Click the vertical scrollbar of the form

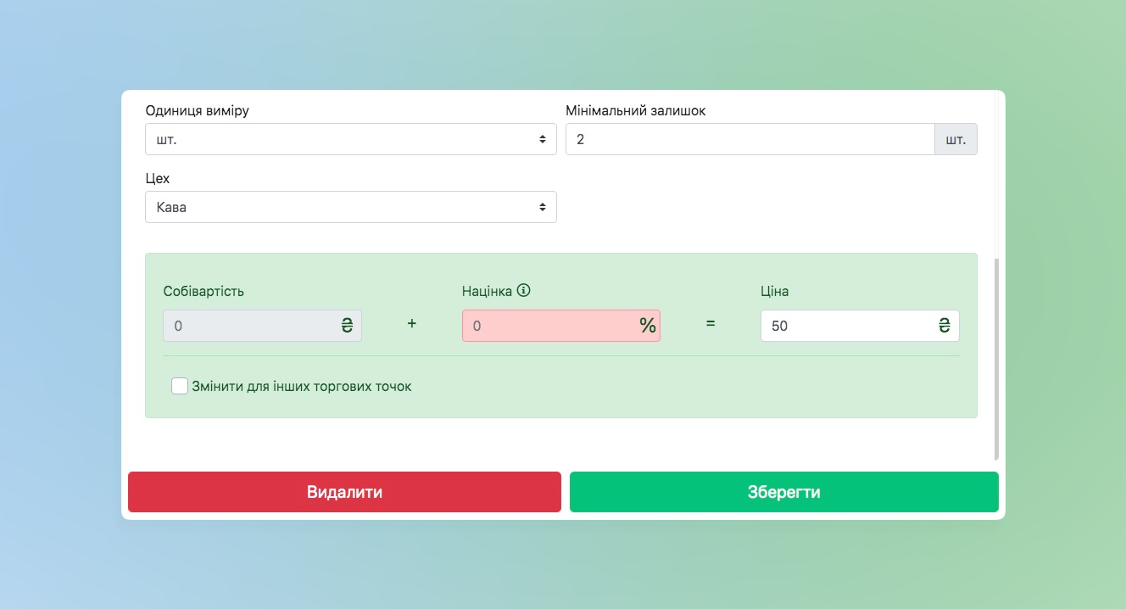(x=997, y=358)
